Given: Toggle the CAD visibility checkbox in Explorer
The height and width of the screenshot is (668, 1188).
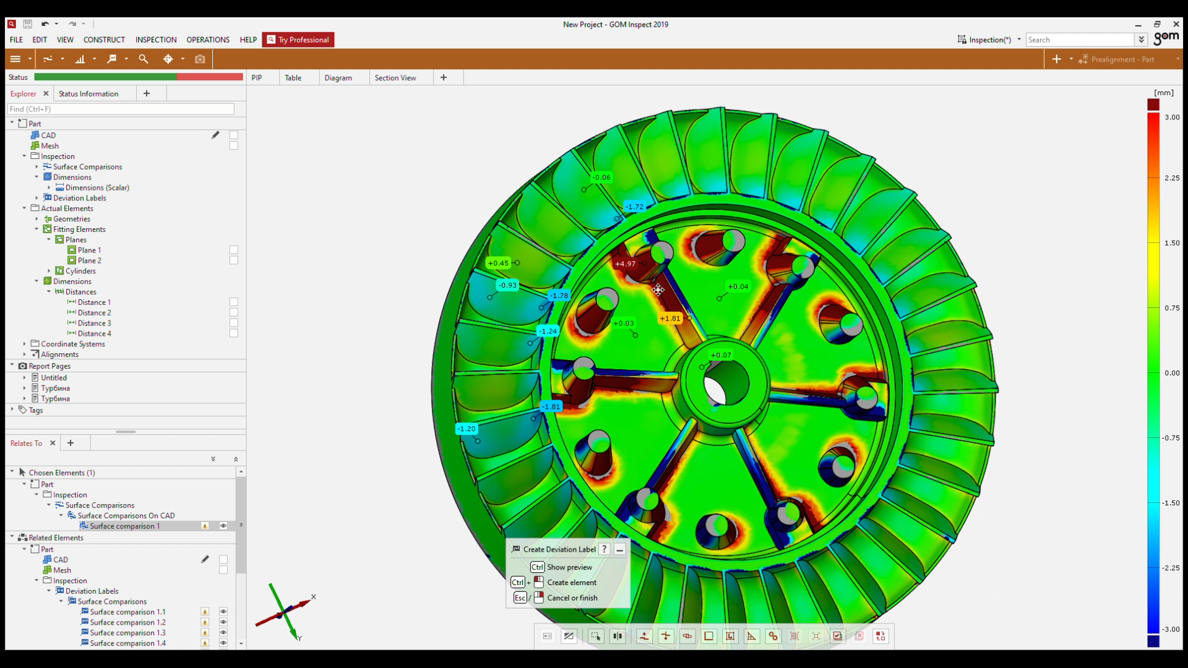Looking at the screenshot, I should pyautogui.click(x=234, y=135).
